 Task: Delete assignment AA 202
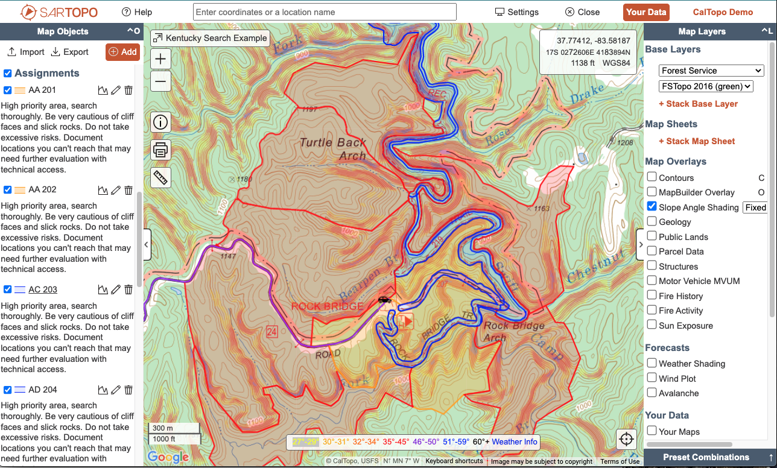pyautogui.click(x=128, y=190)
